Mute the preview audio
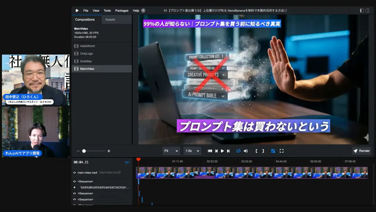376x212 pixels. (x=246, y=151)
